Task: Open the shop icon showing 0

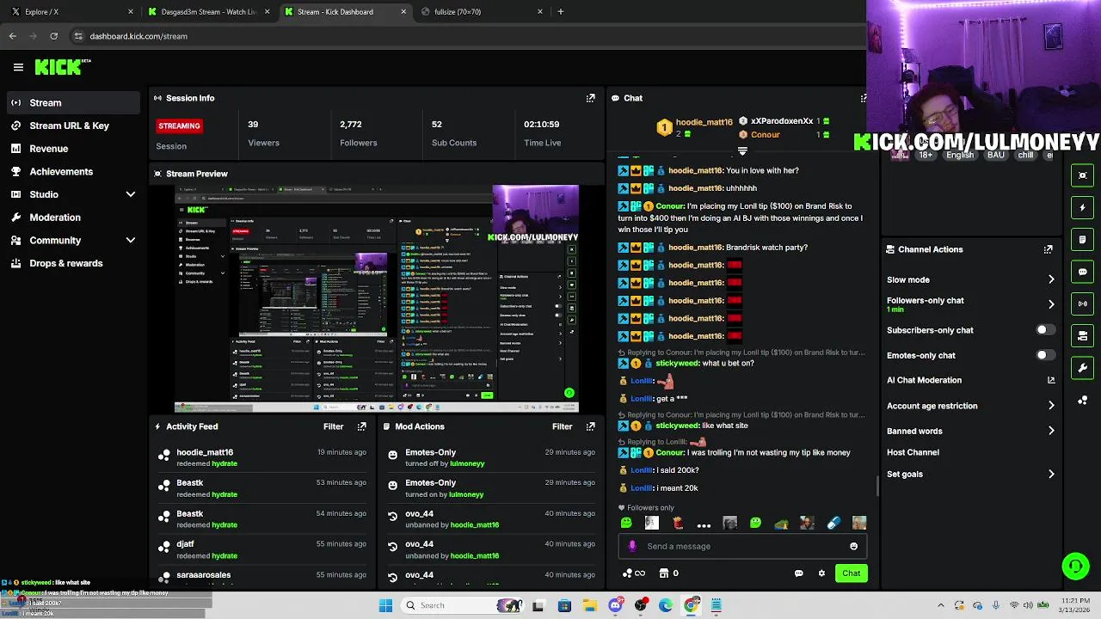Action: pos(668,573)
